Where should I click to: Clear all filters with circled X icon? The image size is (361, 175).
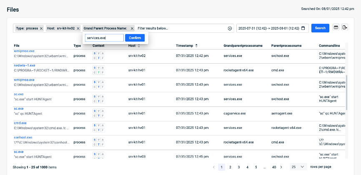click(230, 28)
